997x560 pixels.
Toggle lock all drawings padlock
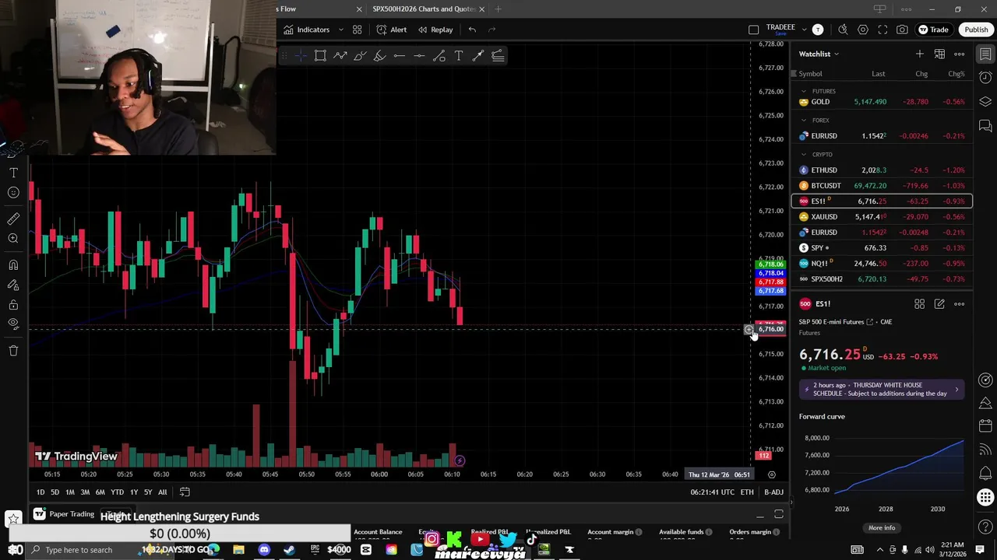pos(13,305)
